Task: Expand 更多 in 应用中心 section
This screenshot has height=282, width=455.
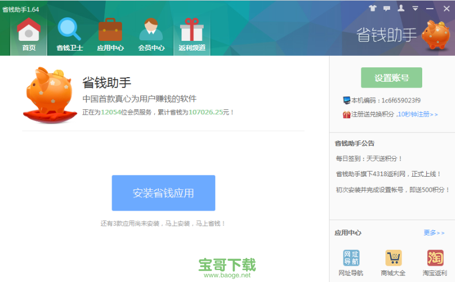Action: [x=434, y=233]
